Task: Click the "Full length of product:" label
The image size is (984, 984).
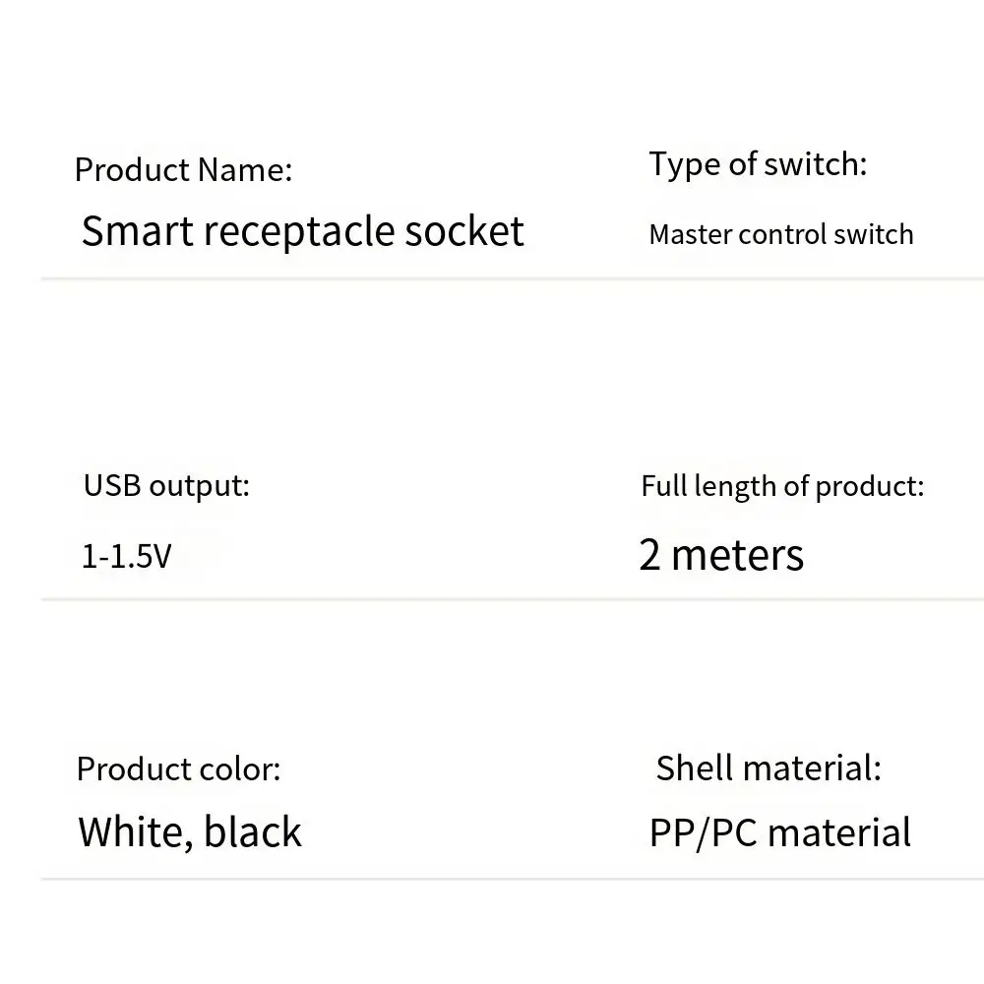Action: click(x=782, y=486)
